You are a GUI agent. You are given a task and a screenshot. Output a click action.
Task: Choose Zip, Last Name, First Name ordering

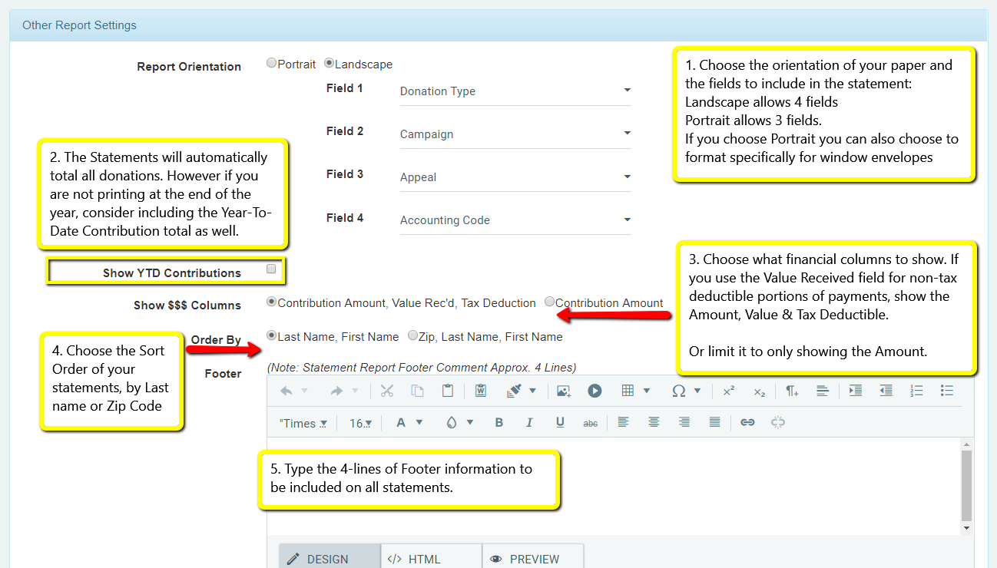point(413,335)
